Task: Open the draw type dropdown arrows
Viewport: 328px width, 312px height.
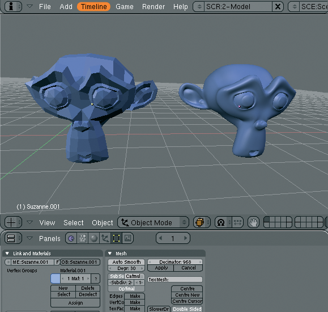Action: point(208,222)
